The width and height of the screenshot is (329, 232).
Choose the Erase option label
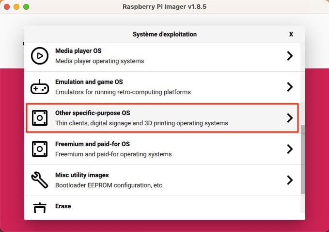coord(63,206)
